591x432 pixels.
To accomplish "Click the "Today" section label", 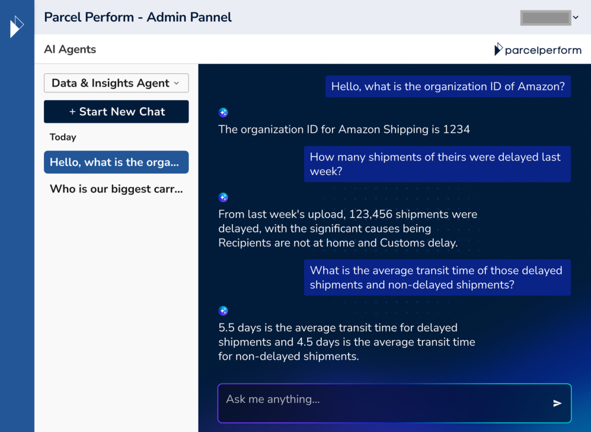I will coord(62,137).
